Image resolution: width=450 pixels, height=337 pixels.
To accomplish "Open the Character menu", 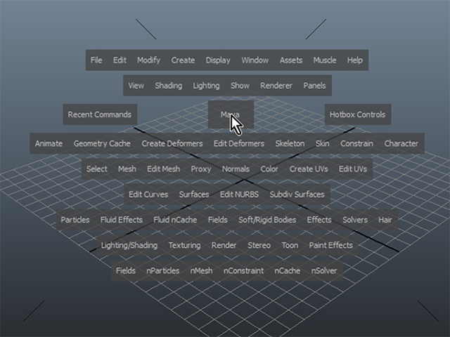I will click(401, 143).
